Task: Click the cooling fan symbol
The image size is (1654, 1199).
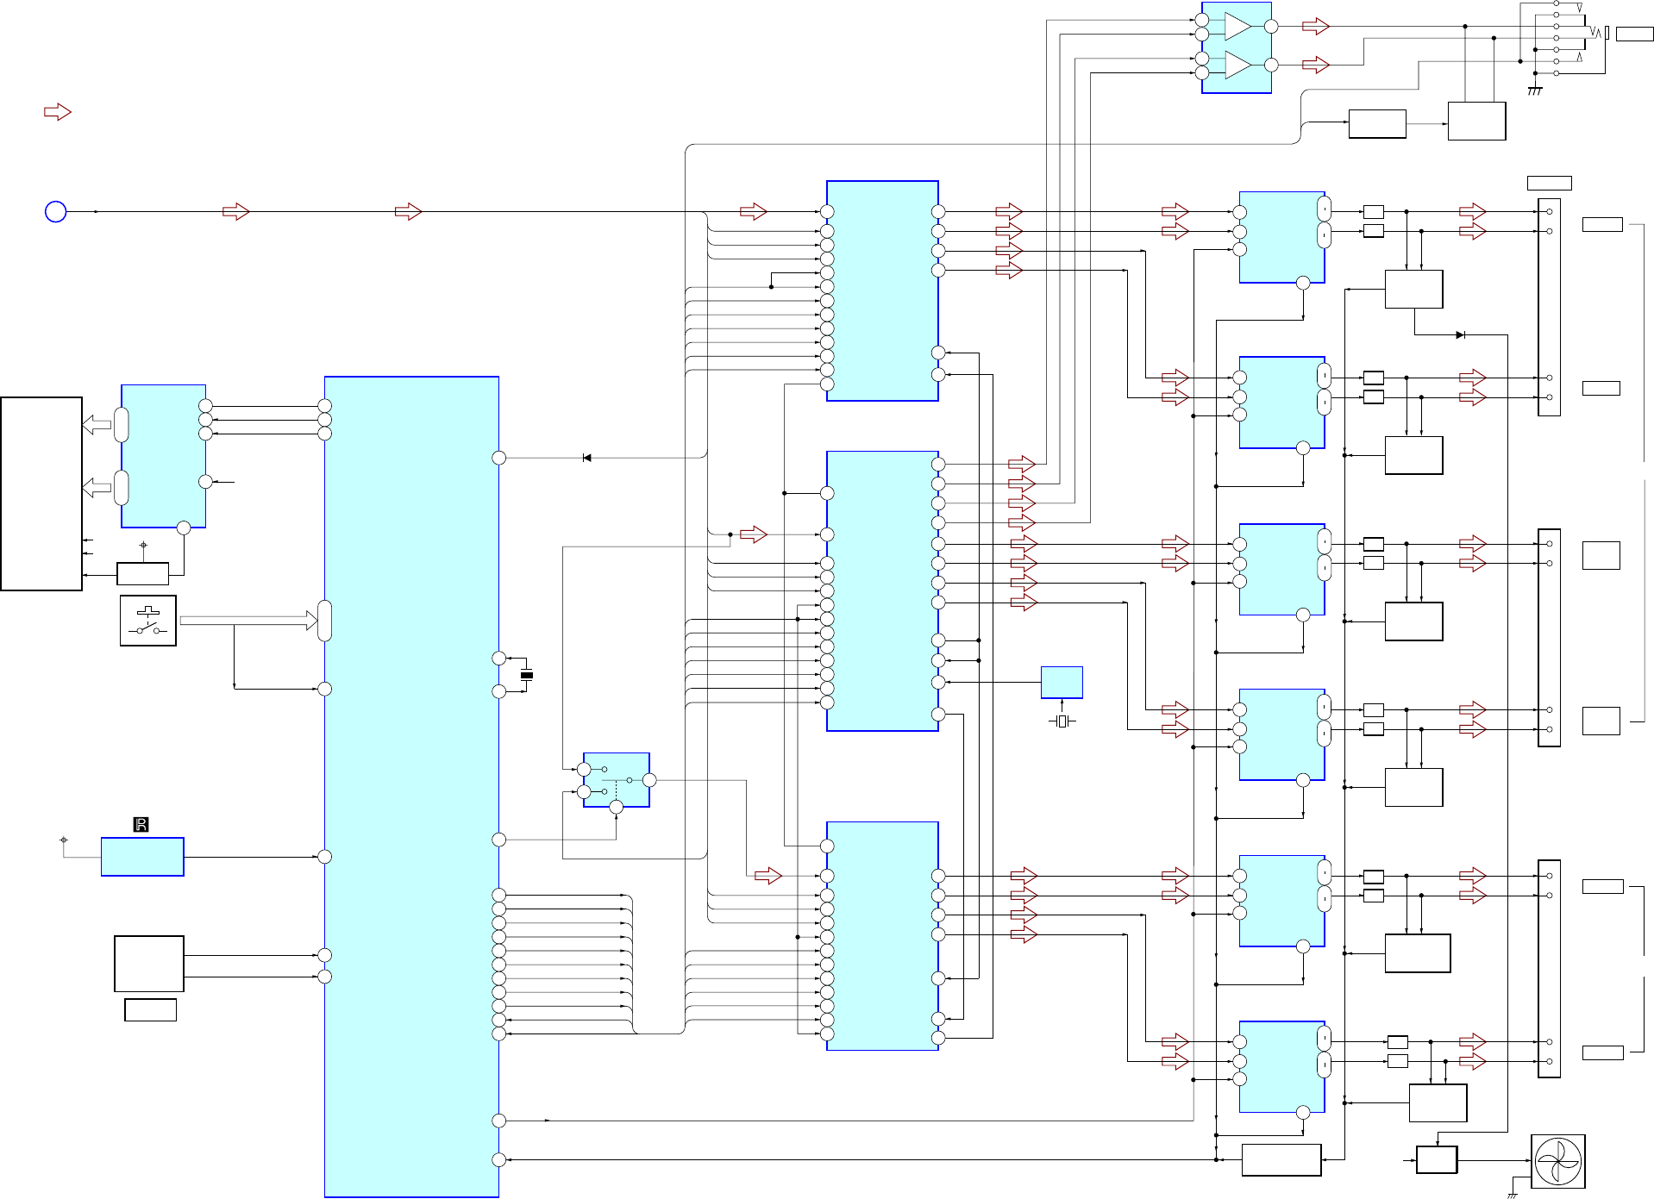Action: tap(1557, 1161)
